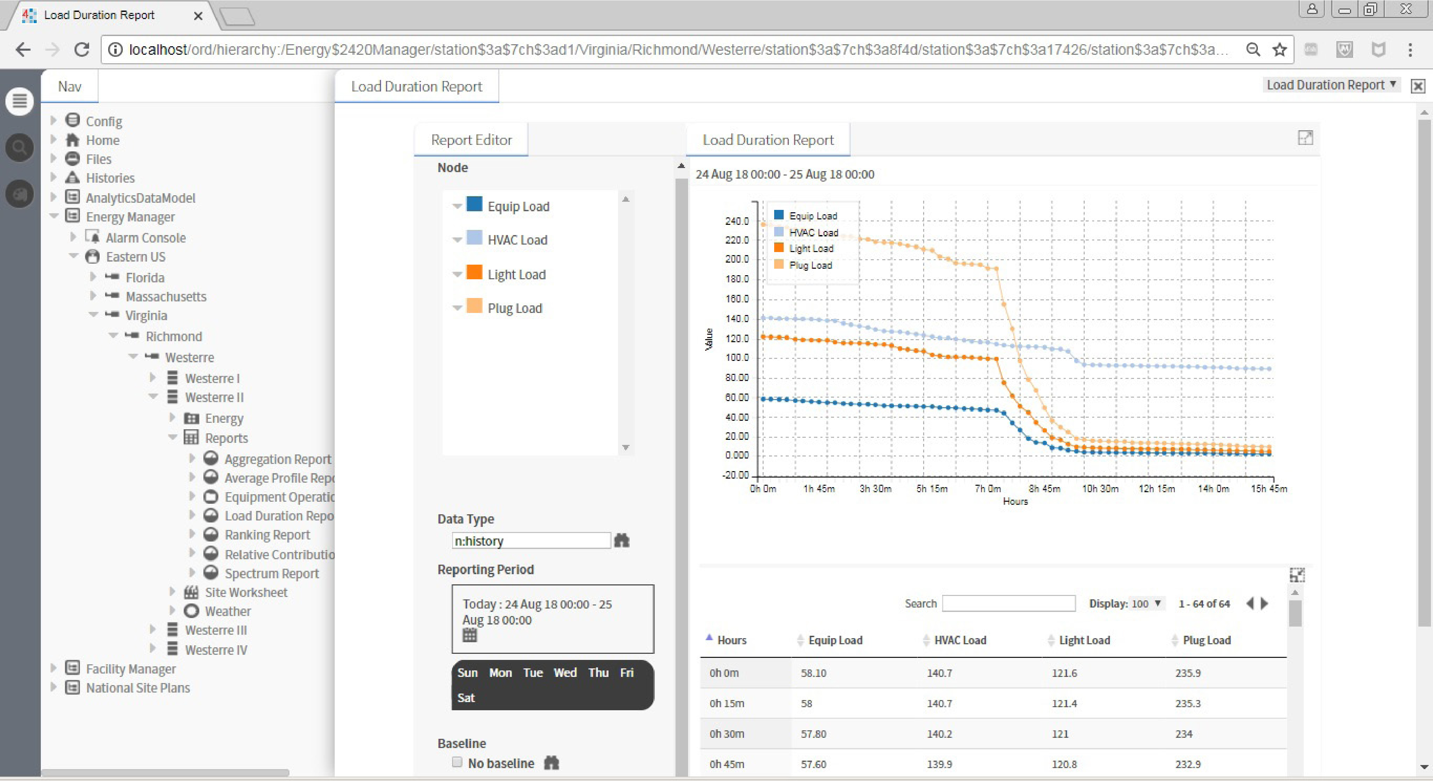Reload the page with the refresh icon

pos(82,50)
